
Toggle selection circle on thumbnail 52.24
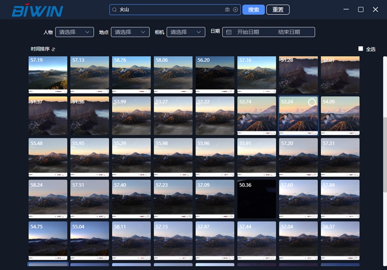tap(312, 102)
